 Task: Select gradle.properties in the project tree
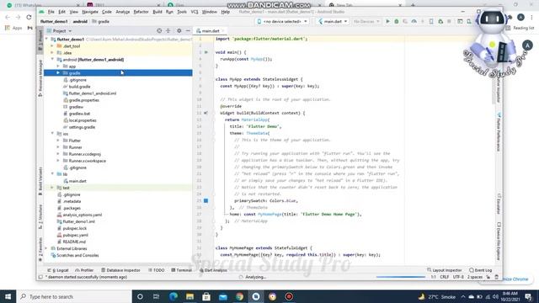[83, 100]
